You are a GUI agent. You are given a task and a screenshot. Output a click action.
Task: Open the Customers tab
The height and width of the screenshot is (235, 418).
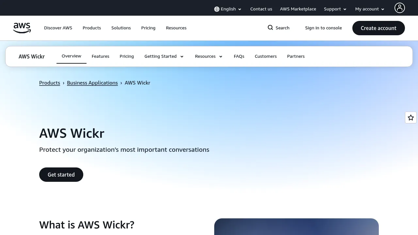(266, 56)
